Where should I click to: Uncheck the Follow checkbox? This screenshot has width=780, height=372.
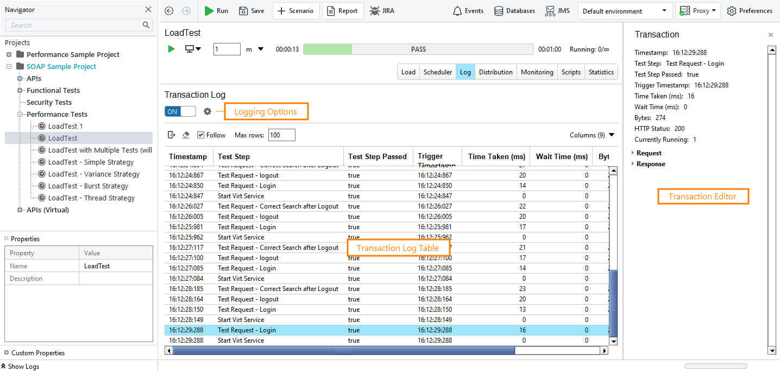[200, 134]
